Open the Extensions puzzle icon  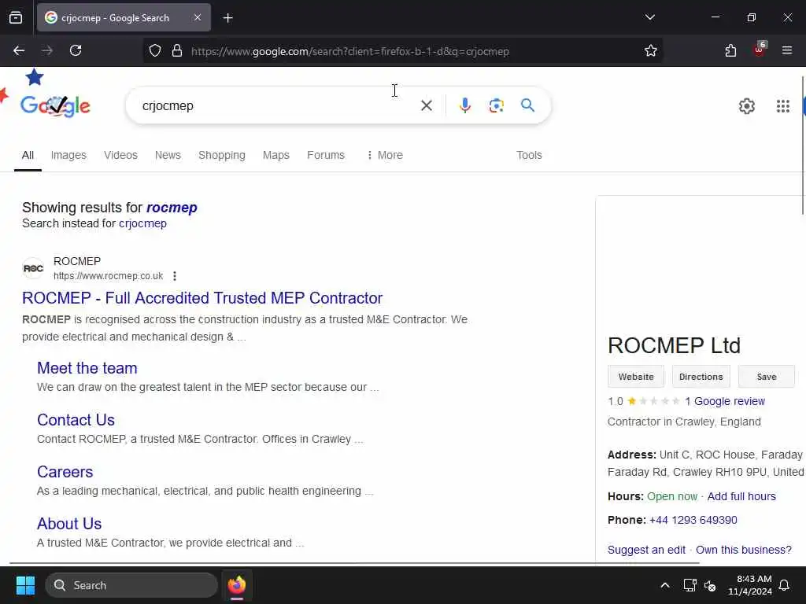[x=730, y=50]
